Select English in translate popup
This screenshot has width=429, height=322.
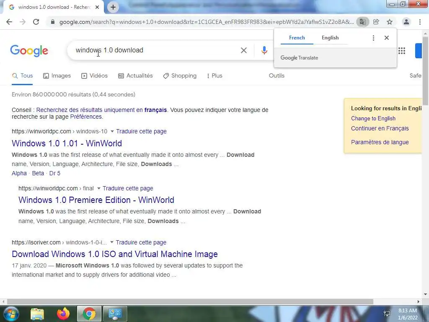coord(330,38)
